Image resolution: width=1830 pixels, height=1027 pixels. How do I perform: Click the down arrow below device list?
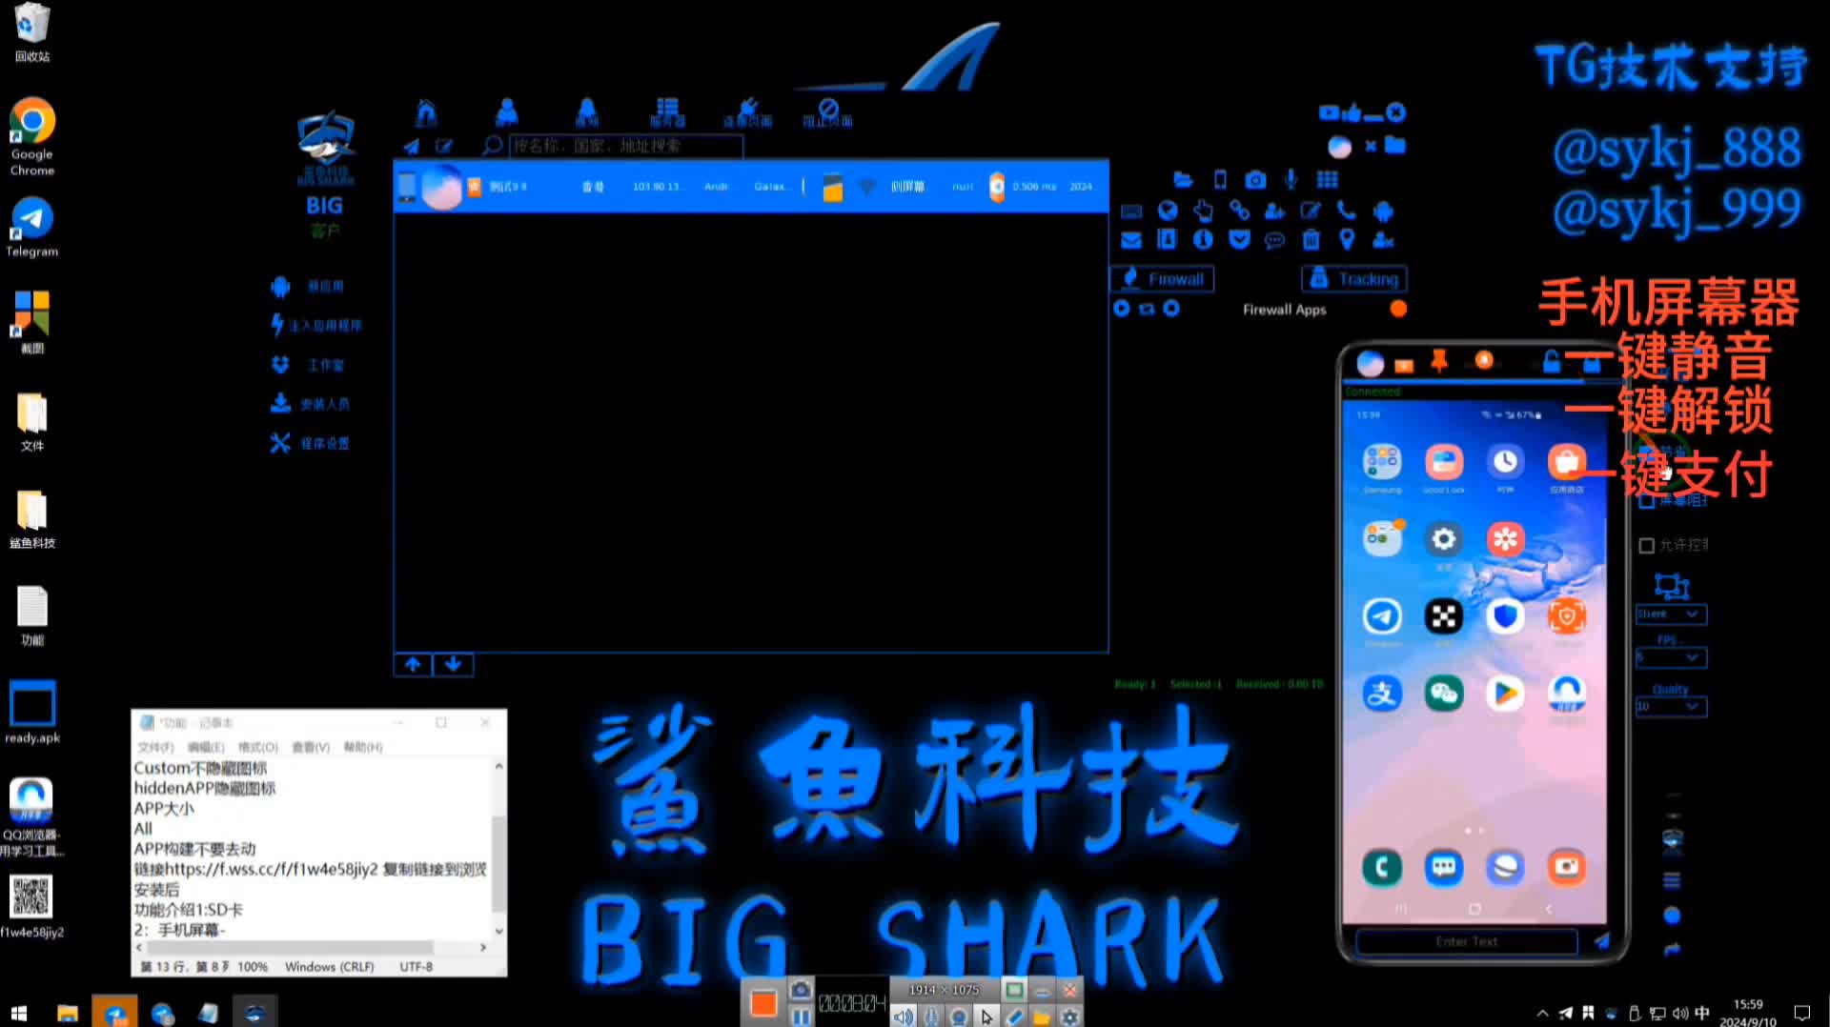coord(454,664)
